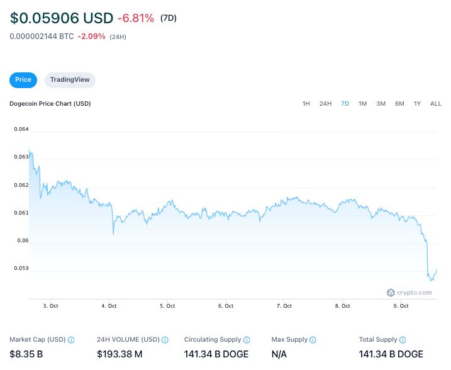The image size is (451, 370).
Task: Select the 6M time range
Action: (399, 104)
